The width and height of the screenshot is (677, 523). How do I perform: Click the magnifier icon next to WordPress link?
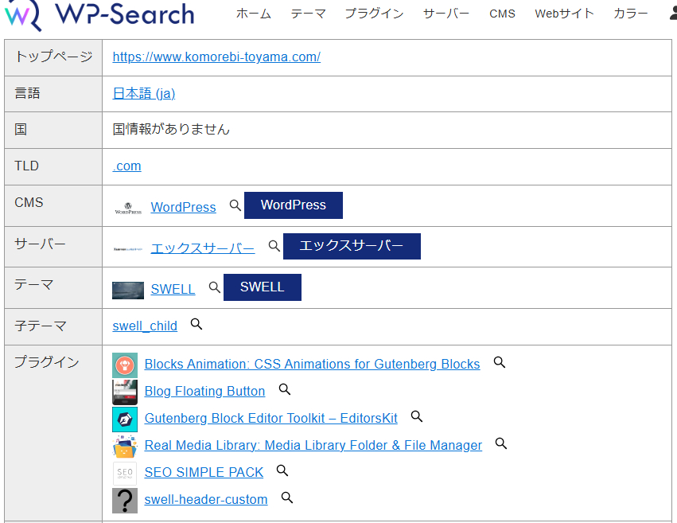(x=235, y=205)
